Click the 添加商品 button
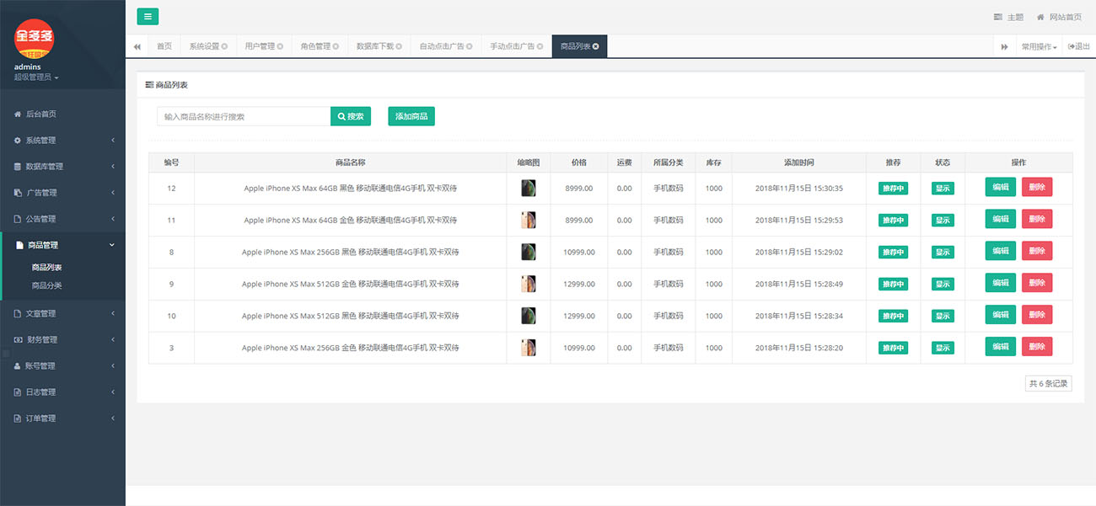Image resolution: width=1096 pixels, height=506 pixels. (x=411, y=116)
